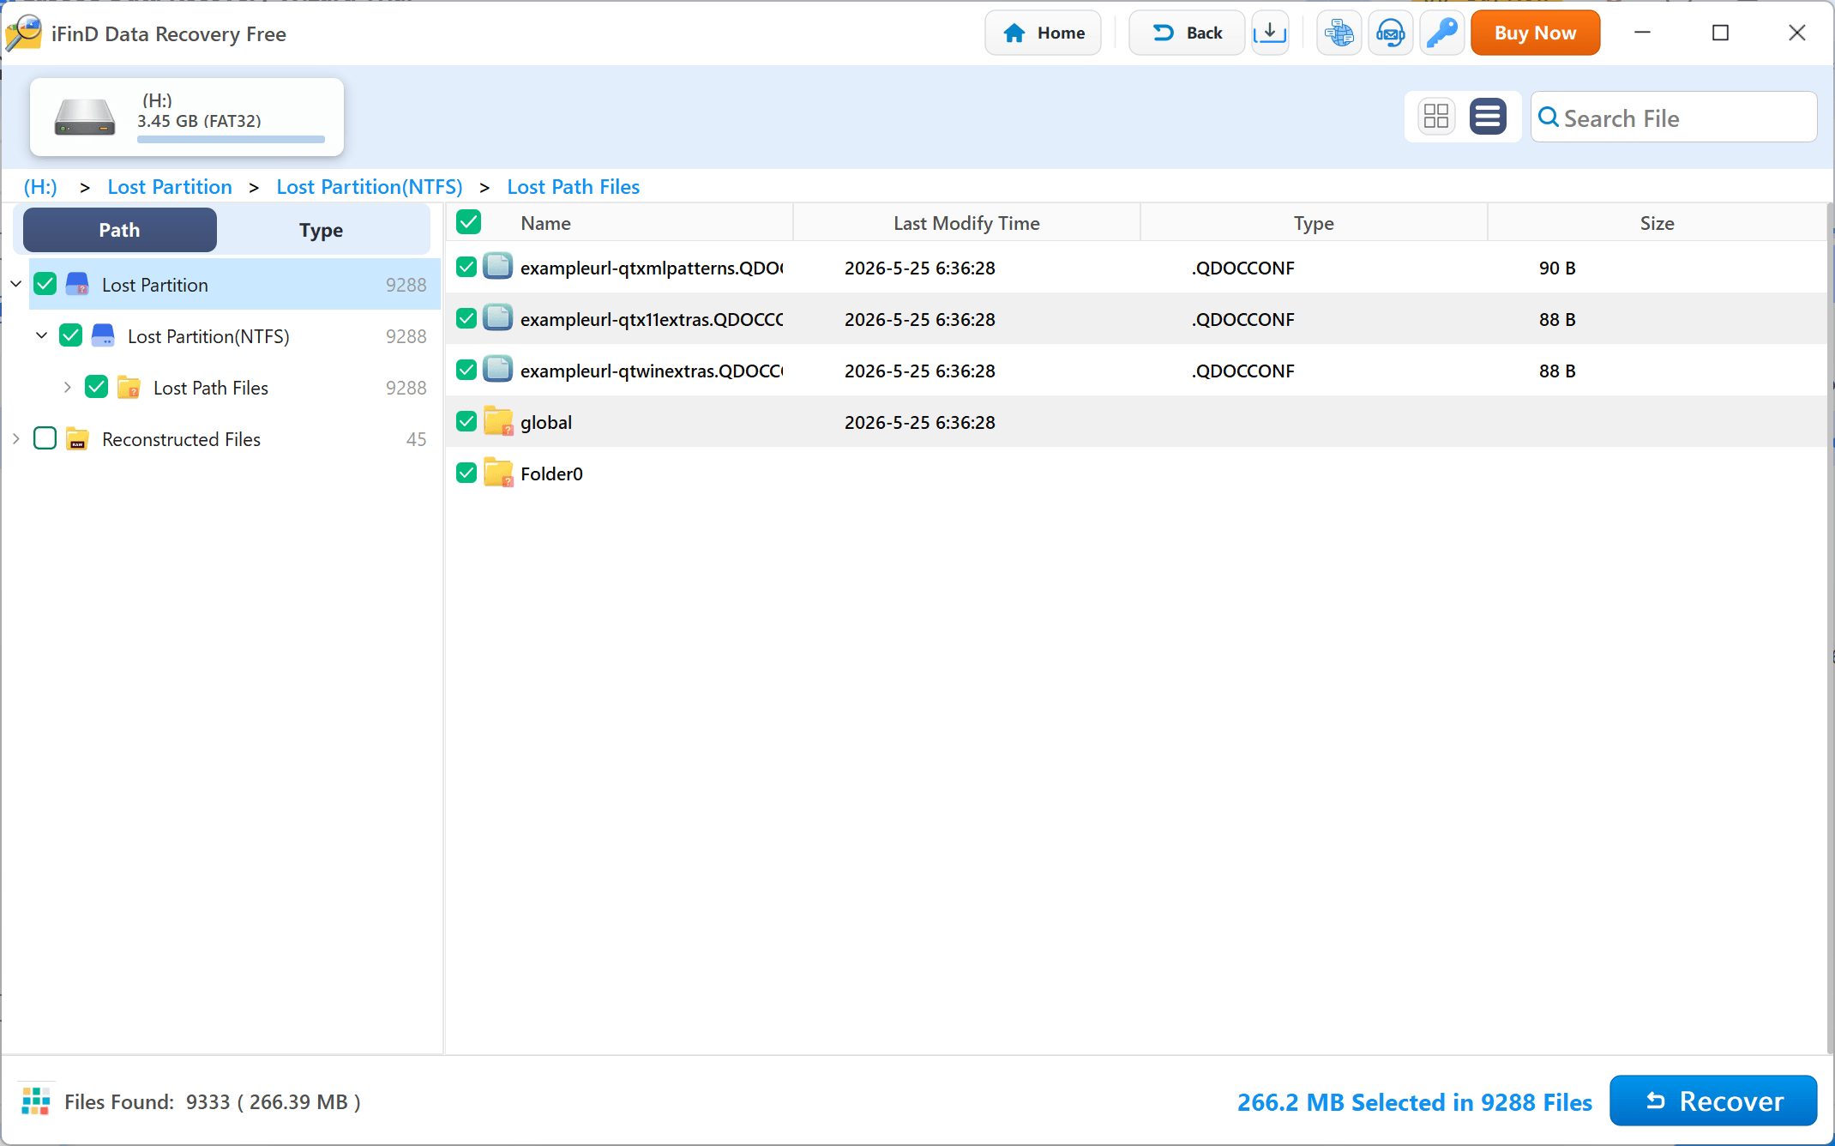Click the Folder0 folder icon
The height and width of the screenshot is (1146, 1835).
pos(498,473)
